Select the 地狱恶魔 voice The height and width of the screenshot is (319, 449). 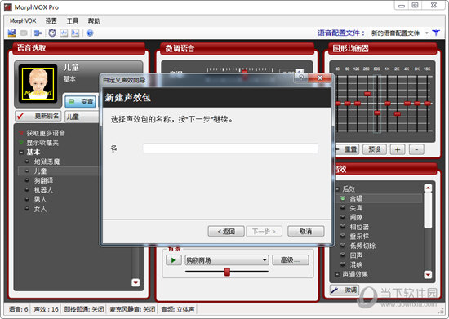(47, 162)
